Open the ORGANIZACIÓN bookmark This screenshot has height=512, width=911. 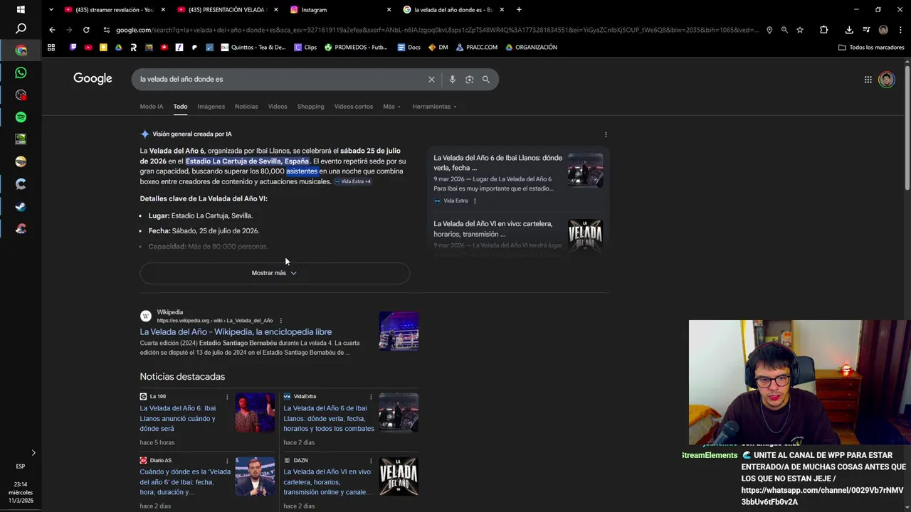click(531, 48)
